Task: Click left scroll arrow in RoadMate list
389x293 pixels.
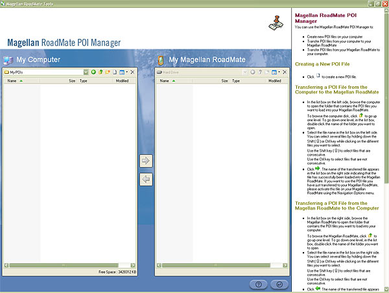Action: point(159,265)
